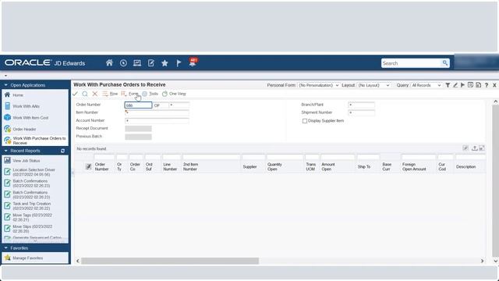Refresh Recent Reports with the refresh icon

pos(62,151)
